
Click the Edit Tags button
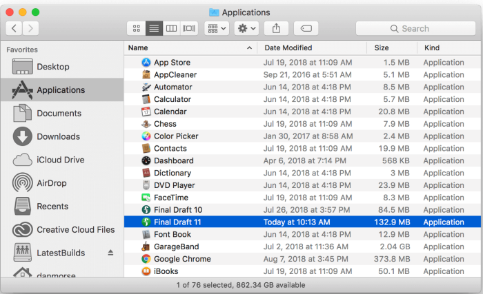click(x=306, y=28)
